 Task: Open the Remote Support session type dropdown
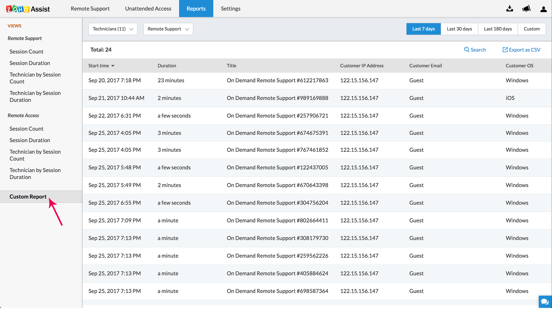click(x=168, y=29)
